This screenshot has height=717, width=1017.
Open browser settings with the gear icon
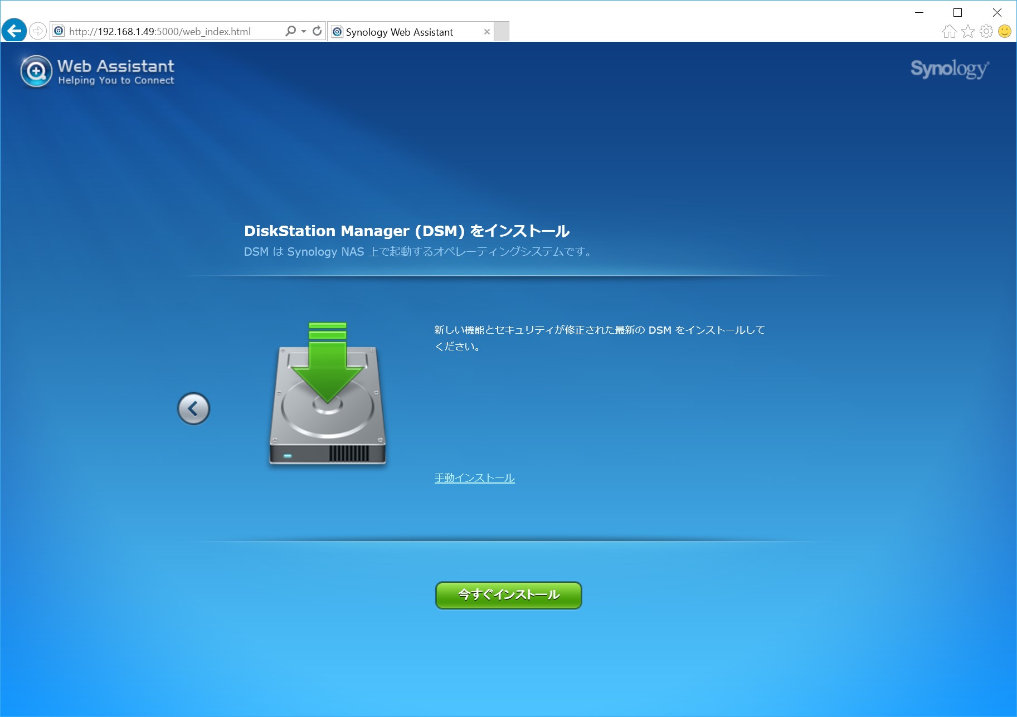tap(985, 32)
